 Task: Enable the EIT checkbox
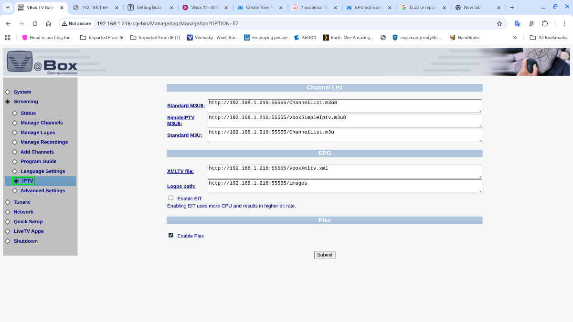pyautogui.click(x=171, y=198)
